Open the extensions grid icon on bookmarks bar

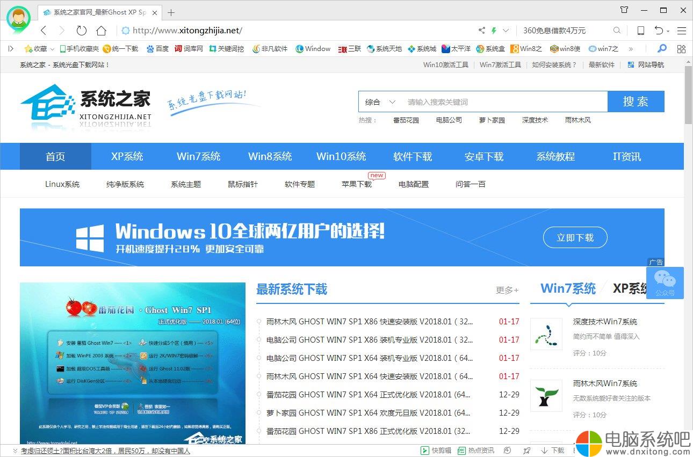click(681, 49)
